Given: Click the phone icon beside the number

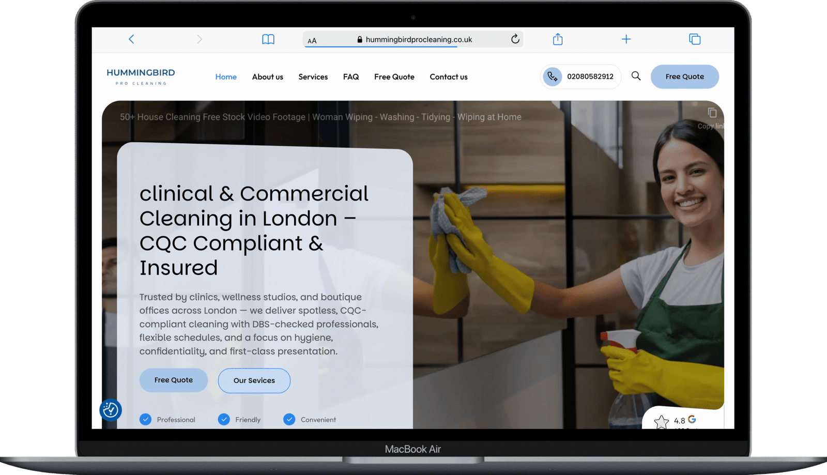Looking at the screenshot, I should pyautogui.click(x=553, y=76).
